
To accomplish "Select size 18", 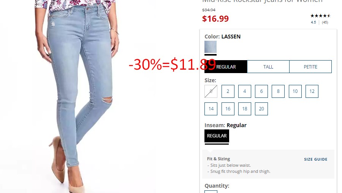I will (245, 109).
